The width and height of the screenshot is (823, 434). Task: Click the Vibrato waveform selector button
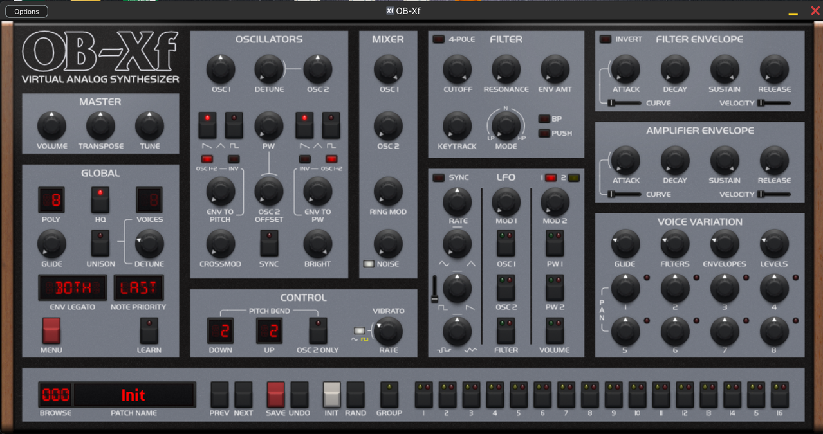[x=360, y=330]
